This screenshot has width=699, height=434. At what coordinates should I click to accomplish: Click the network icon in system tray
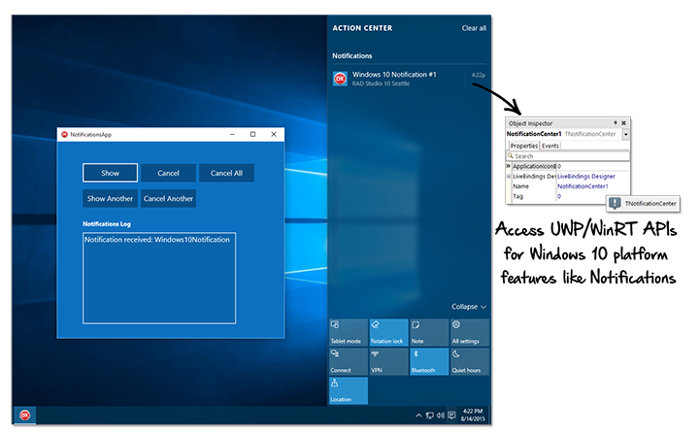pos(430,416)
